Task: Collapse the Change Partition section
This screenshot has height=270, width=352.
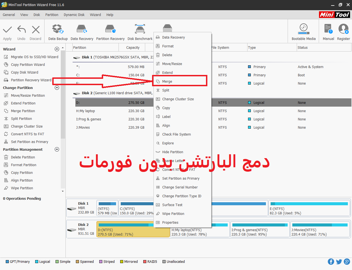Action: click(x=57, y=88)
